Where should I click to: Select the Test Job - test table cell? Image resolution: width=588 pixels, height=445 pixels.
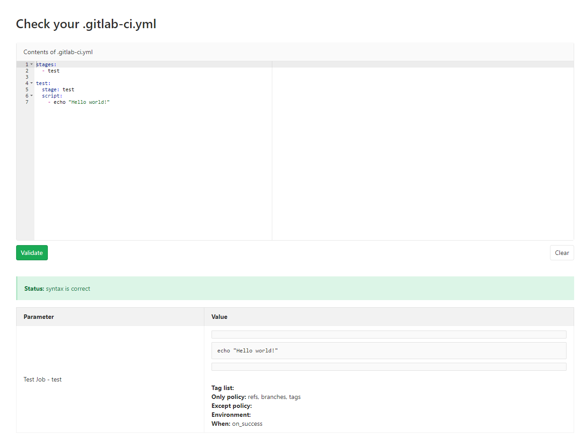pos(42,379)
